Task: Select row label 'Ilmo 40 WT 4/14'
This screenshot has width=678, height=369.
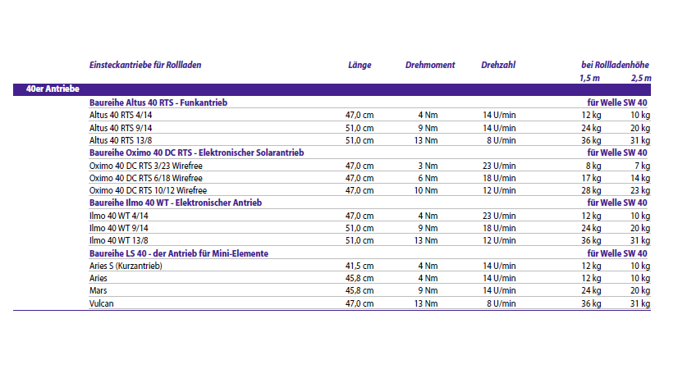Action: coord(118,216)
